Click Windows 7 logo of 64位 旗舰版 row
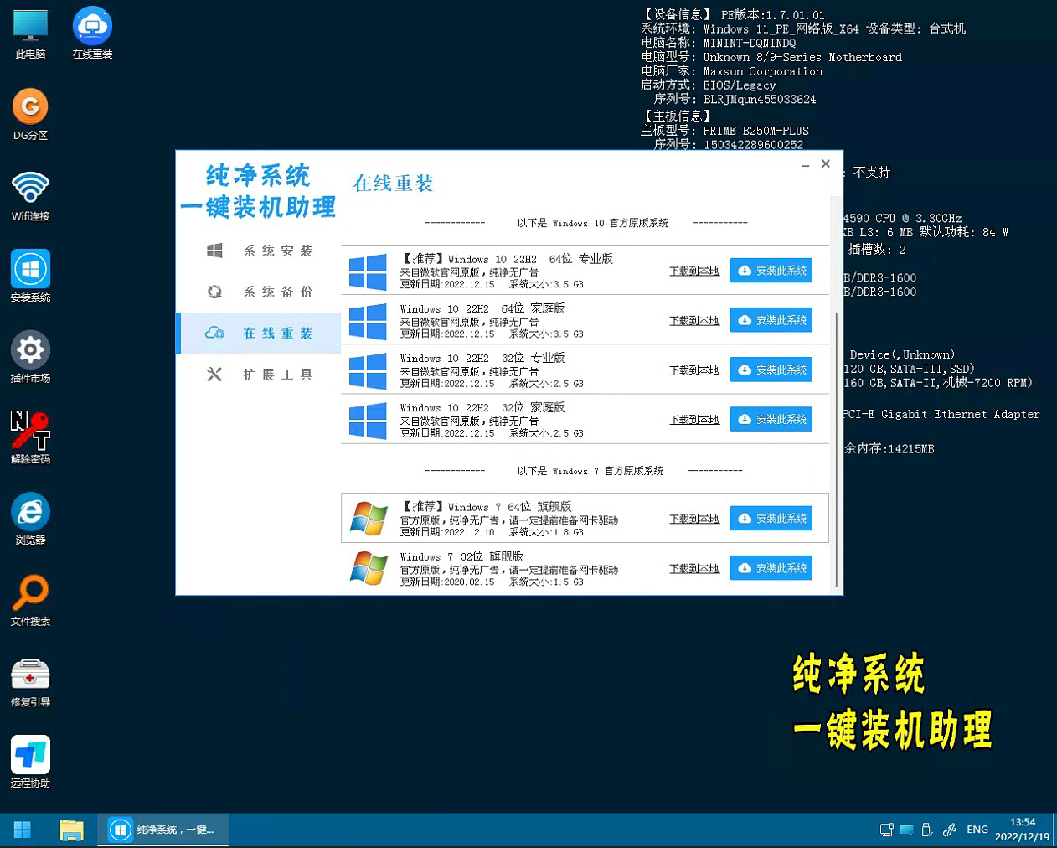This screenshot has width=1057, height=848. click(369, 519)
